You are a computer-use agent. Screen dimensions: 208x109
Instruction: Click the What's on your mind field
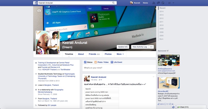click(x=119, y=68)
